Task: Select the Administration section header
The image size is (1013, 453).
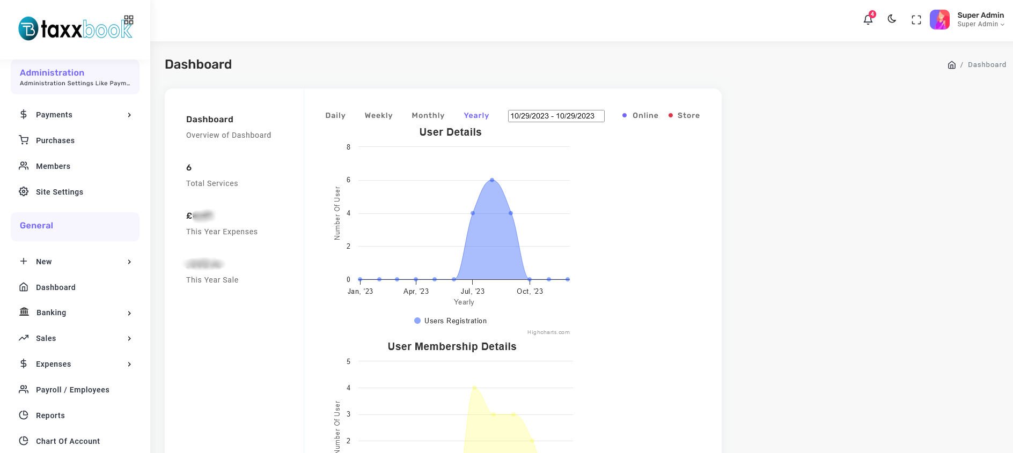Action: (x=75, y=77)
